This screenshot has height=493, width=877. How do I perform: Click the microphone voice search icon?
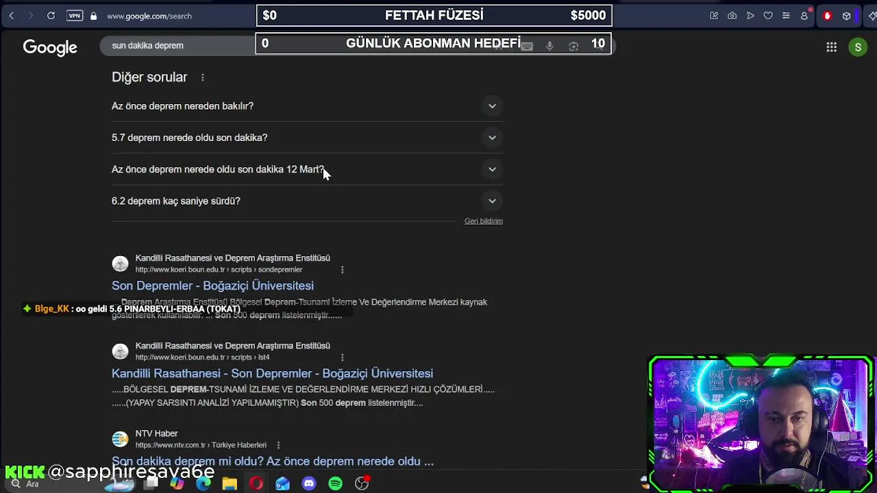point(549,46)
